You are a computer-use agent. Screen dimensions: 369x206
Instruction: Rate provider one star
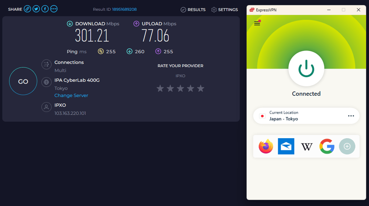coord(160,88)
